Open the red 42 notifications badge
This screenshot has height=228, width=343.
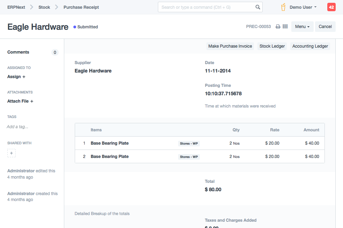click(x=331, y=7)
